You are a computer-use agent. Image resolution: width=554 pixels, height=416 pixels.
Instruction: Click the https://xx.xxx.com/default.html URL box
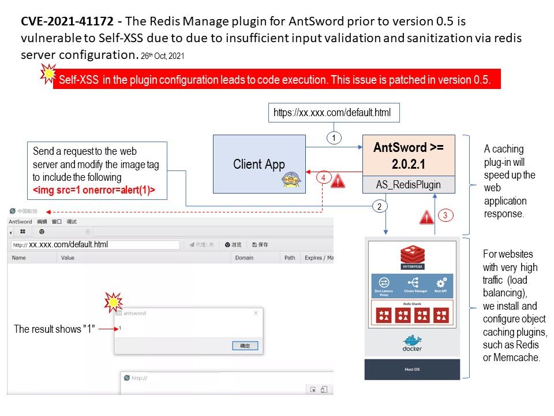(334, 113)
